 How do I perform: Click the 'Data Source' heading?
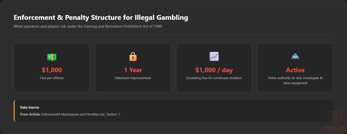pyautogui.click(x=30, y=107)
